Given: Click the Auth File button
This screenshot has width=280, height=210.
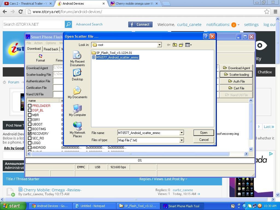Looking at the screenshot, I should (236, 81).
